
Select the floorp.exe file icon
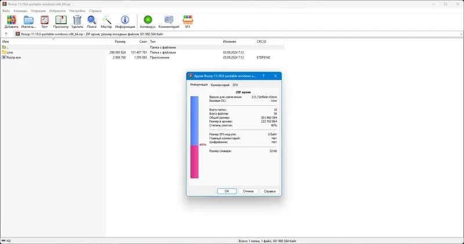point(4,58)
